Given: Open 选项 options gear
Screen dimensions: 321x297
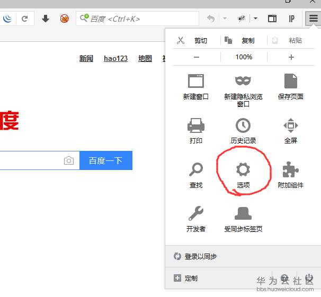Looking at the screenshot, I should tap(243, 175).
